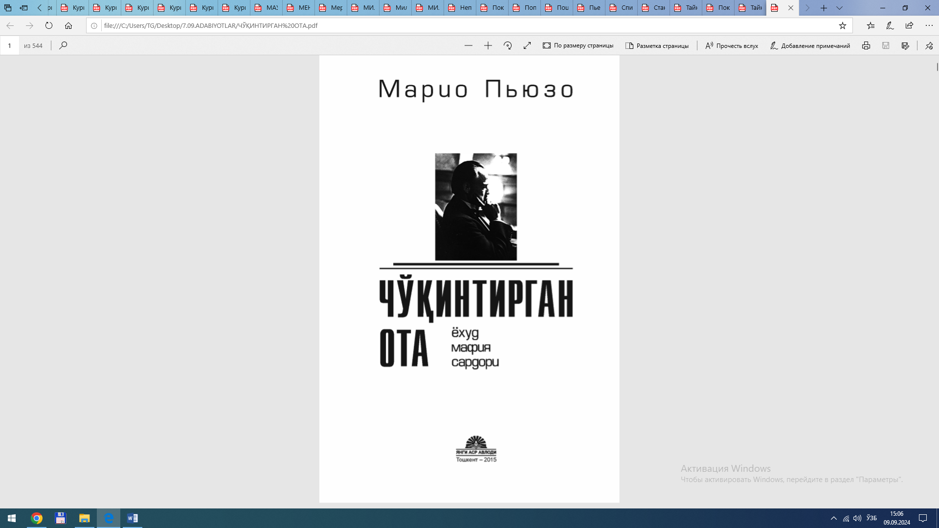Open volume control in tray
The height and width of the screenshot is (528, 939).
[857, 518]
